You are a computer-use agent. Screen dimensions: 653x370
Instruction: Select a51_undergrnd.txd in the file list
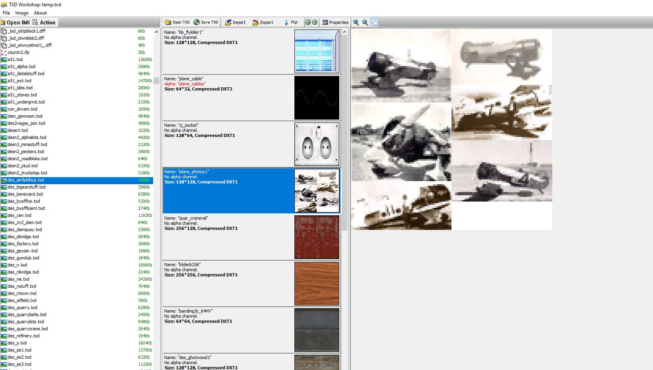(77, 102)
